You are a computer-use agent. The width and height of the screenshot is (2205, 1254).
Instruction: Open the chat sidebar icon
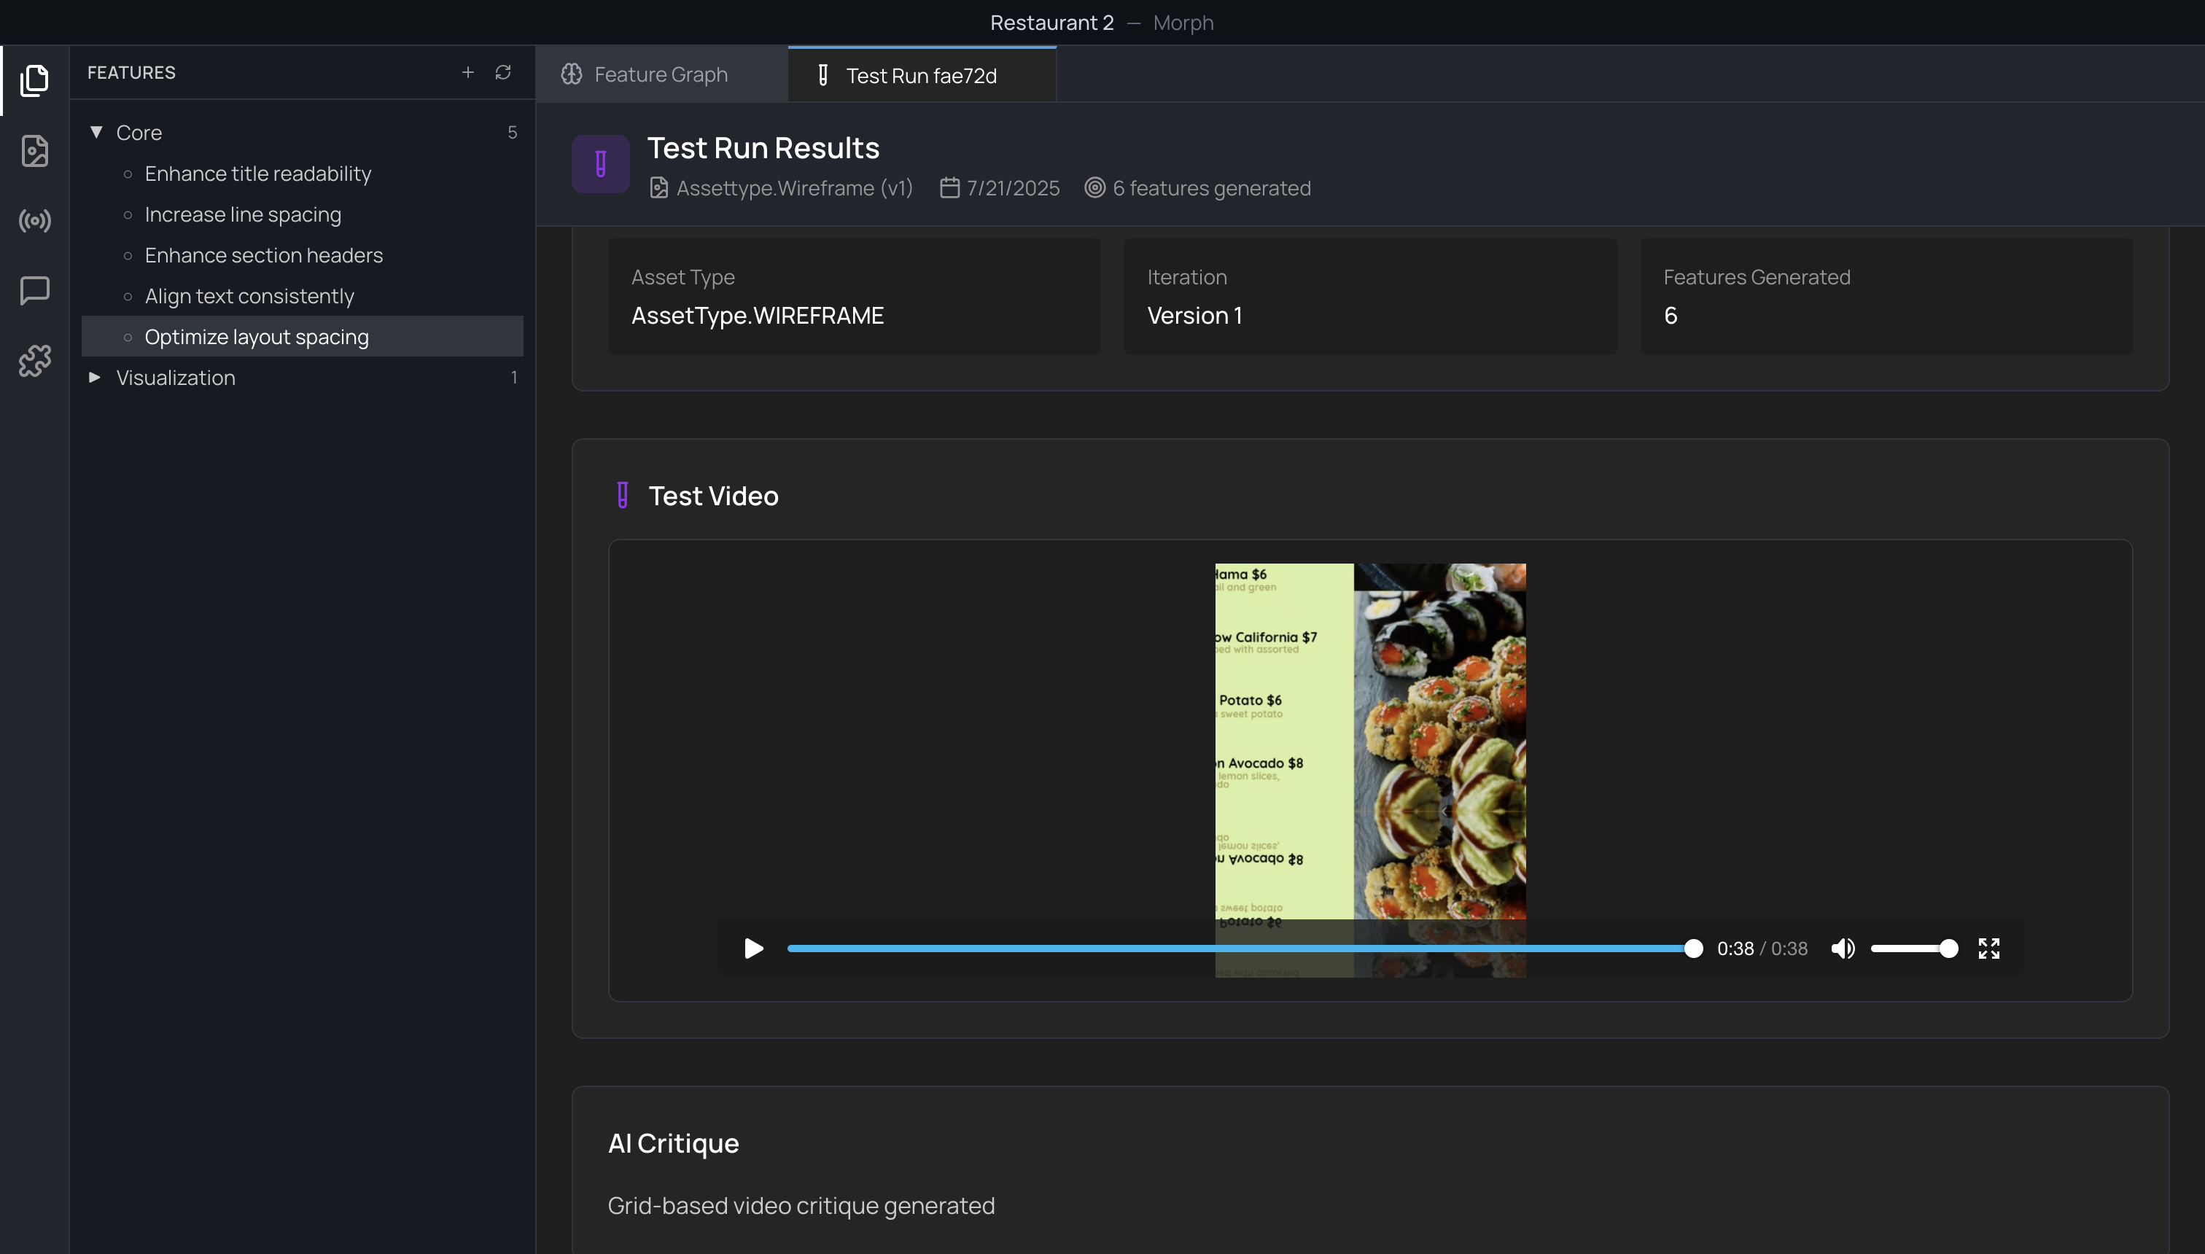[x=34, y=291]
